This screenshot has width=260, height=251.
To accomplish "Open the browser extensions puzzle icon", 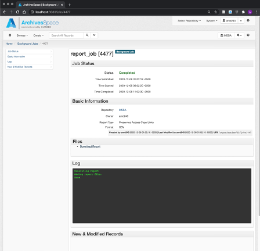I will [x=243, y=12].
